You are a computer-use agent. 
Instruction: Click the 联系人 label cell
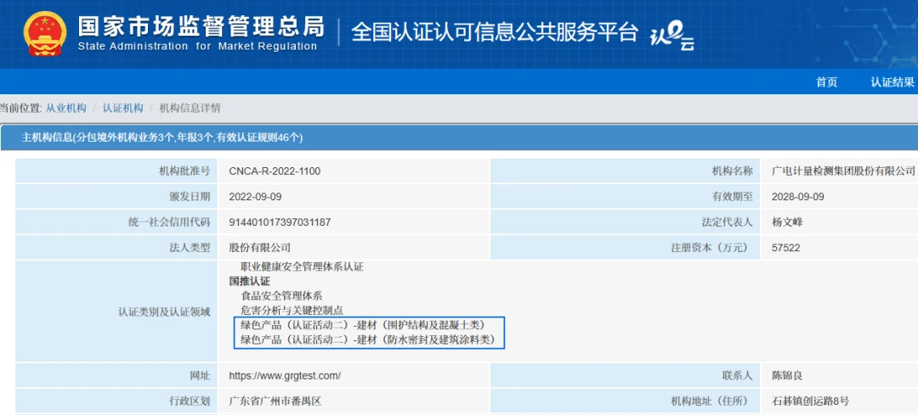click(627, 376)
